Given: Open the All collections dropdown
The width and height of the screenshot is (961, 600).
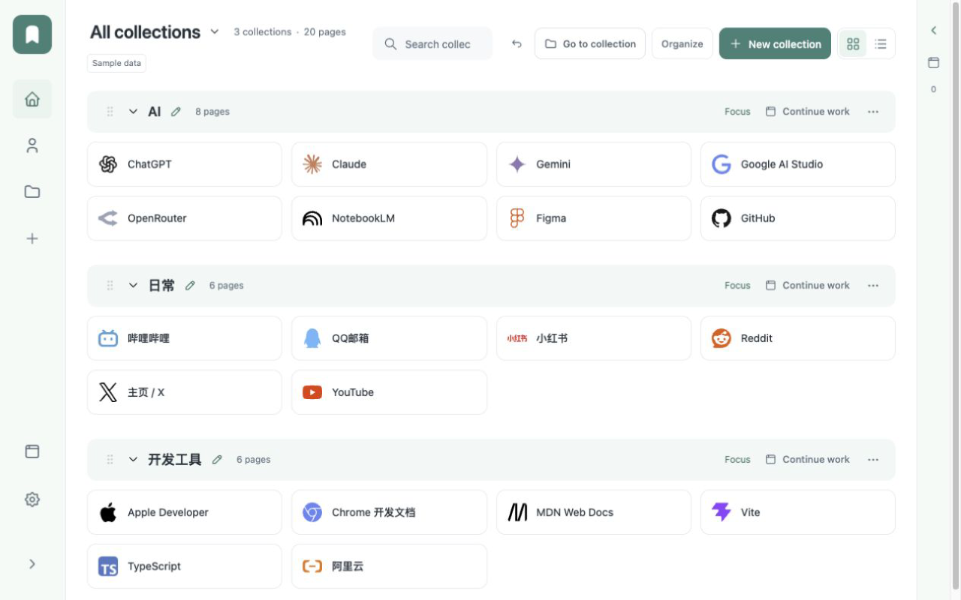Looking at the screenshot, I should (x=215, y=31).
